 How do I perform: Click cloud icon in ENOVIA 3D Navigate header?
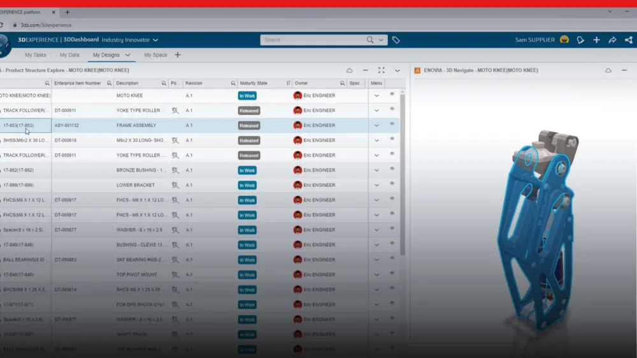(608, 70)
